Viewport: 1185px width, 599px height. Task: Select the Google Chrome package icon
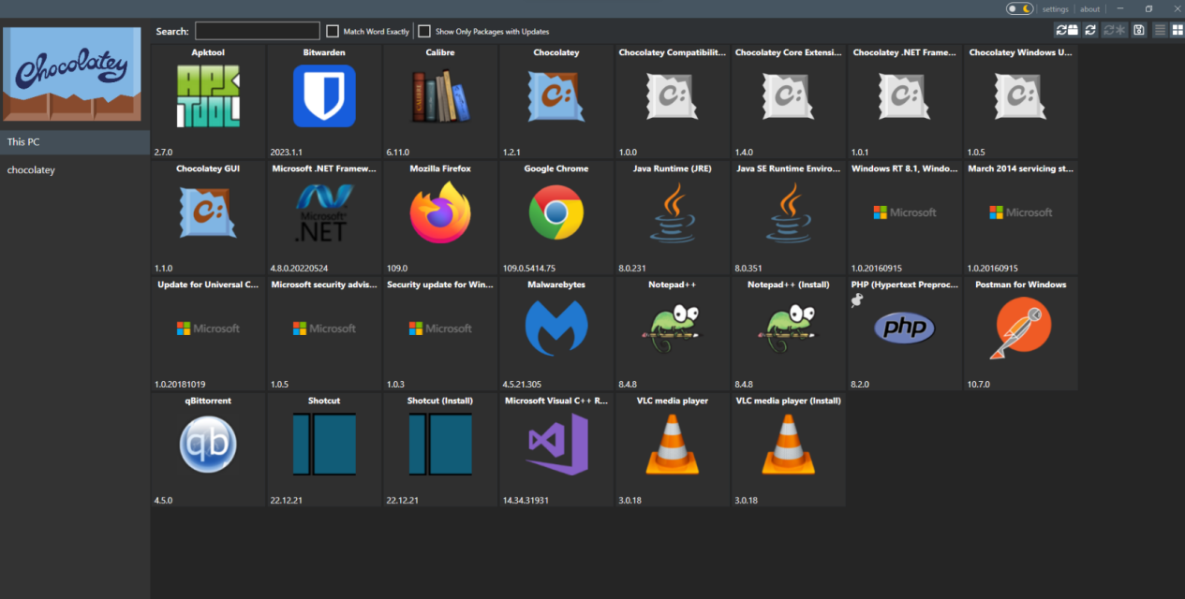pos(556,212)
